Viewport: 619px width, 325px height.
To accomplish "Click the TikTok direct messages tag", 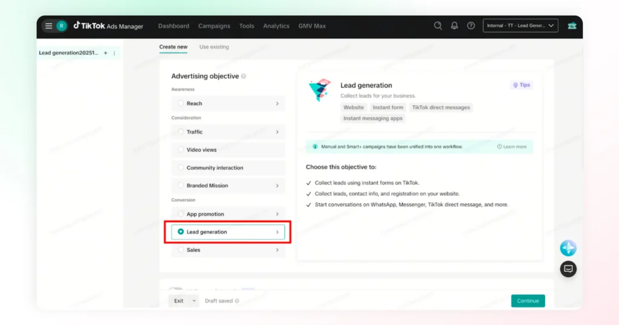I will tap(441, 108).
